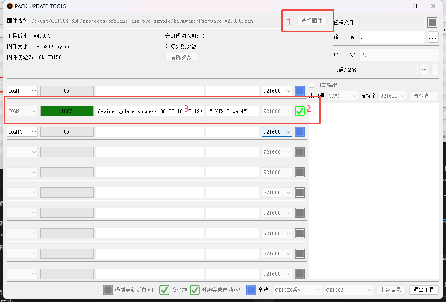This screenshot has height=302, width=446.
Task: Click the 100% green progress bar on COM9
Action: tap(66, 111)
